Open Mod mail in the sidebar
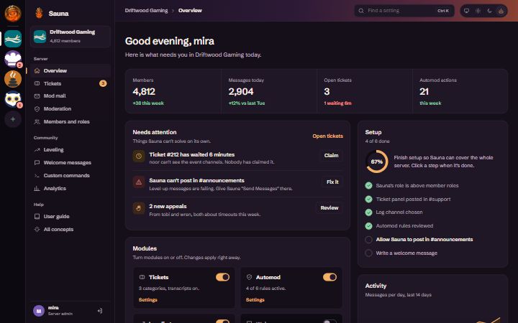518x323 pixels. (71, 96)
